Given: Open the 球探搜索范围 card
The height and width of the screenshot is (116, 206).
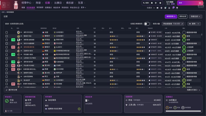Looking at the screenshot, I should tap(33, 104).
